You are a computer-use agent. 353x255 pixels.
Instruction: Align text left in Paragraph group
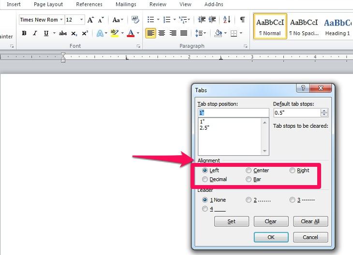[150, 33]
